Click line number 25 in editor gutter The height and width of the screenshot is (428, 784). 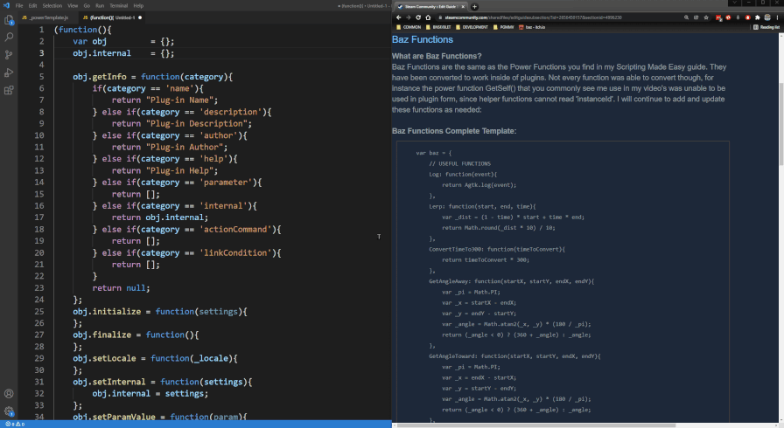pyautogui.click(x=39, y=311)
